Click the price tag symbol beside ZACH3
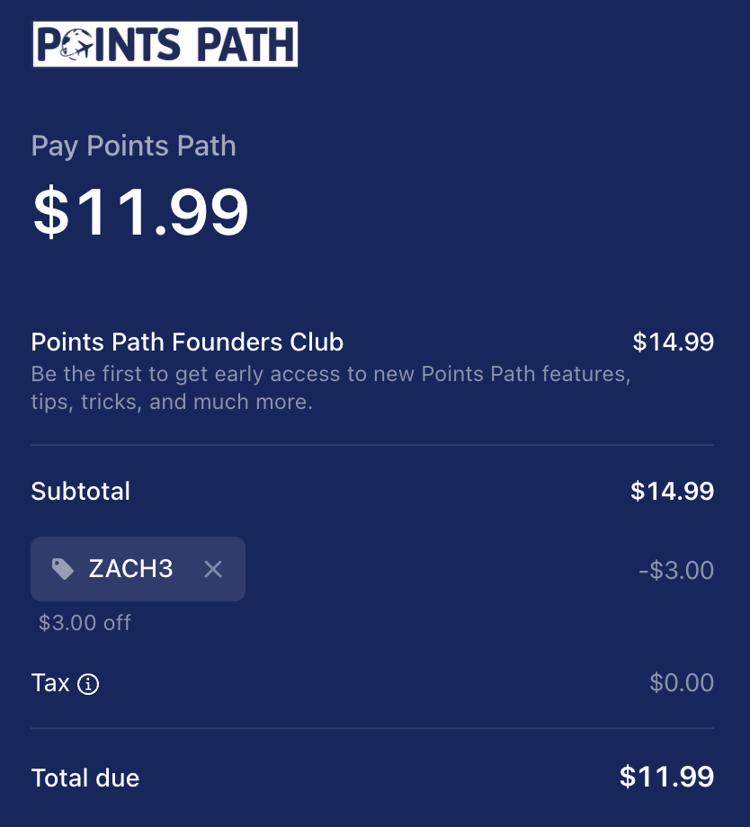Viewport: 750px width, 827px height. click(x=63, y=568)
